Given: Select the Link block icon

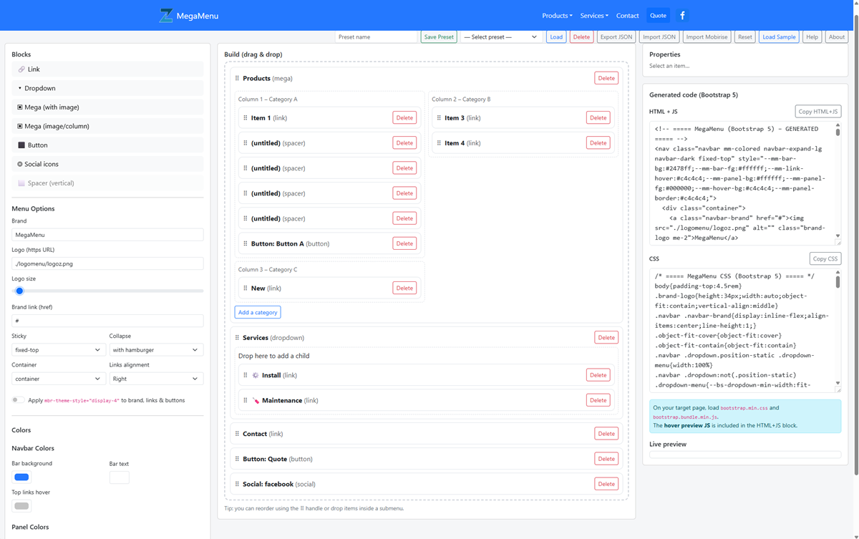Looking at the screenshot, I should (x=21, y=69).
